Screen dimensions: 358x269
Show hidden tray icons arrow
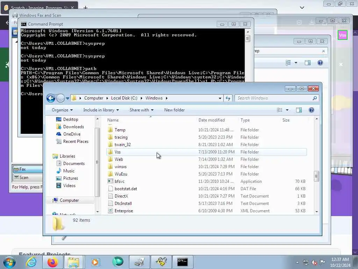pos(297,263)
